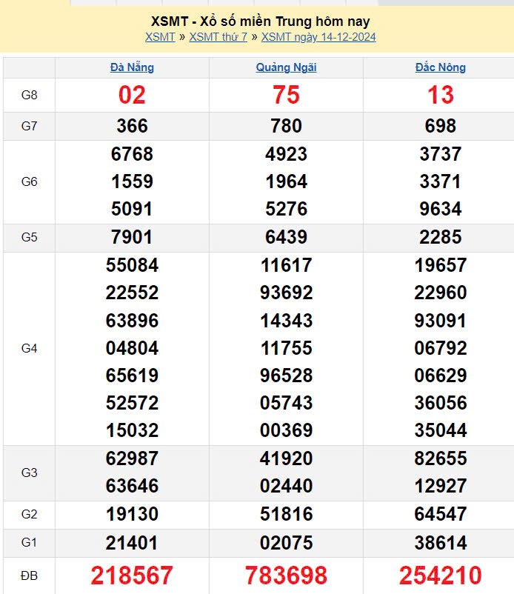Viewport: 514px width, 594px height.
Task: Click the Đà Nẵng column header link
Action: 132,67
